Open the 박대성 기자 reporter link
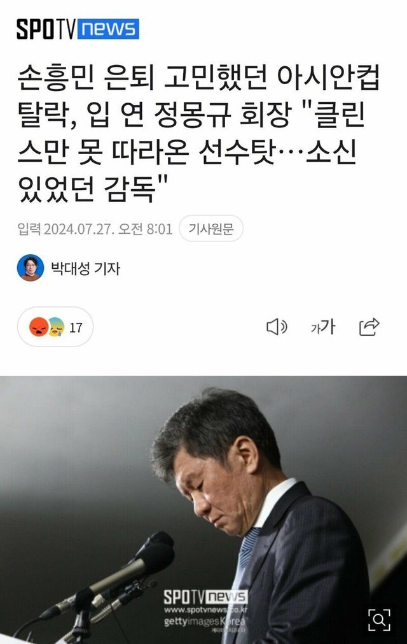The width and height of the screenshot is (407, 644). click(85, 268)
